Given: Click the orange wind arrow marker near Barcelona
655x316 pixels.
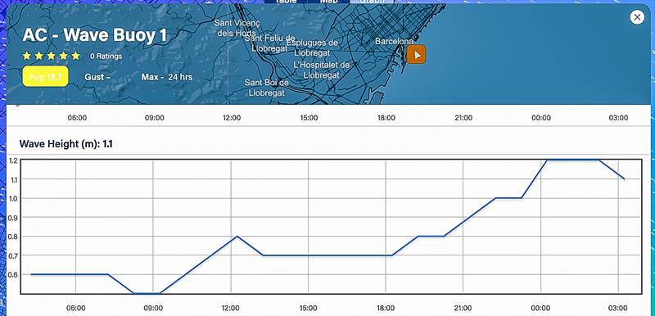Looking at the screenshot, I should (x=416, y=54).
